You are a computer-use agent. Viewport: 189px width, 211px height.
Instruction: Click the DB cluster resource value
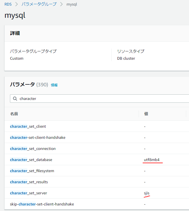tap(126, 58)
